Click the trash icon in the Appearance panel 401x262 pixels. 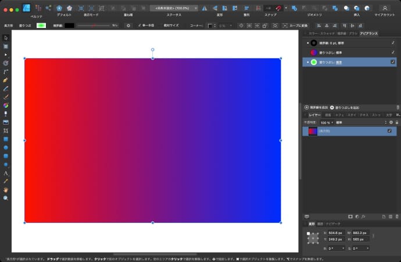click(x=398, y=108)
